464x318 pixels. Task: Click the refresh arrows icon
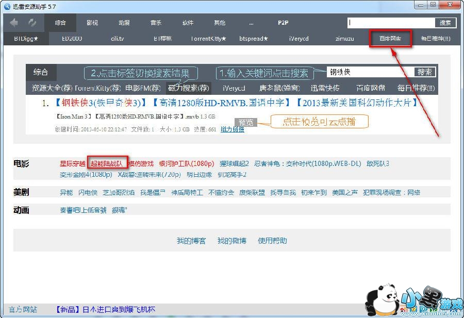pyautogui.click(x=32, y=23)
